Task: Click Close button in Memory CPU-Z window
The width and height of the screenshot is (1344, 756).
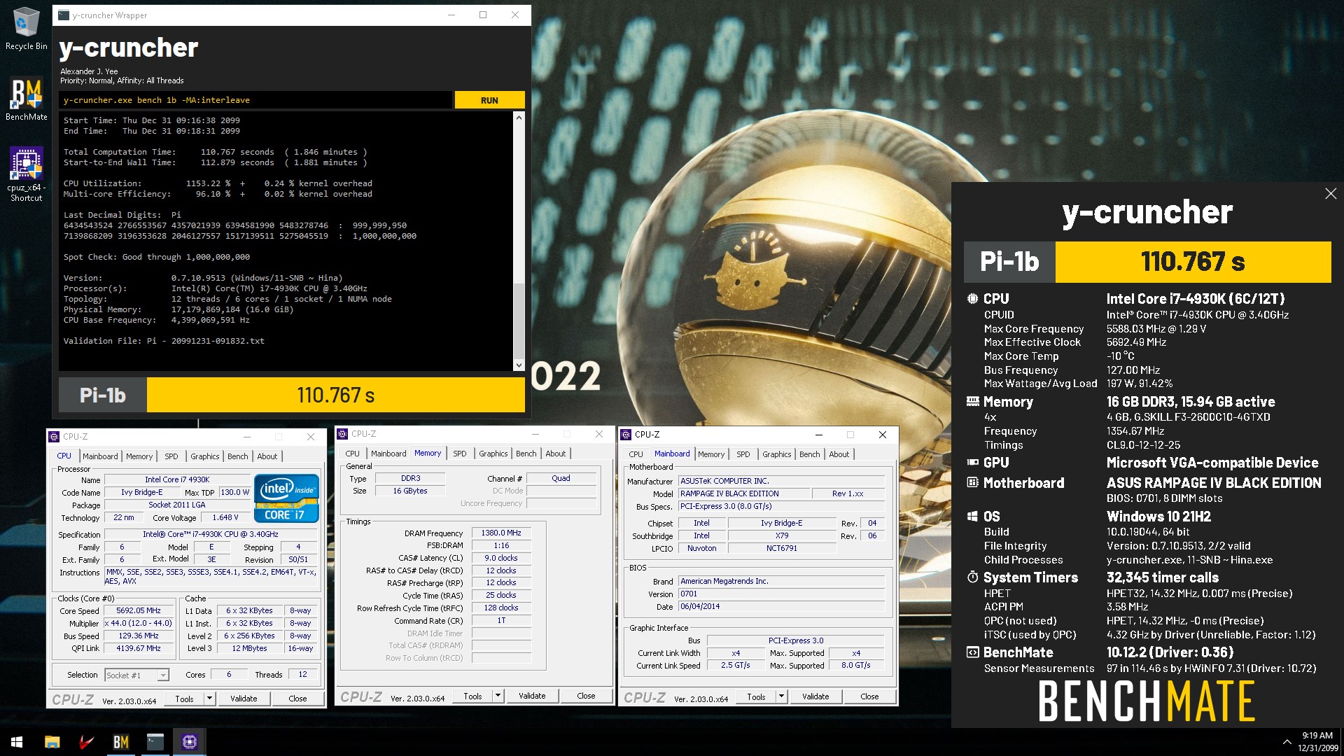Action: 586,696
